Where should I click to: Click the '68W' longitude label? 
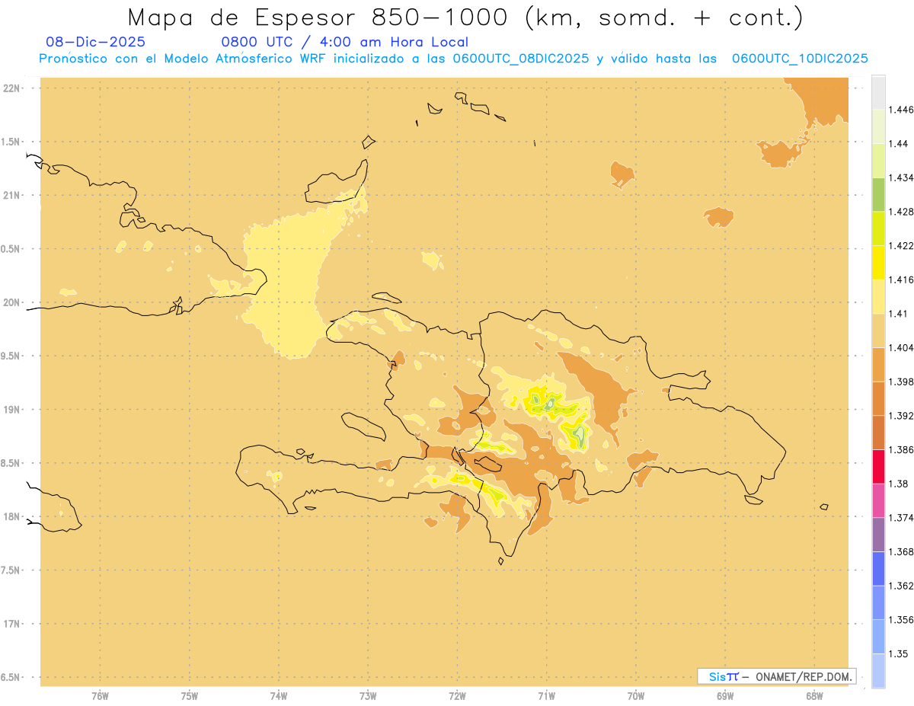tap(814, 696)
